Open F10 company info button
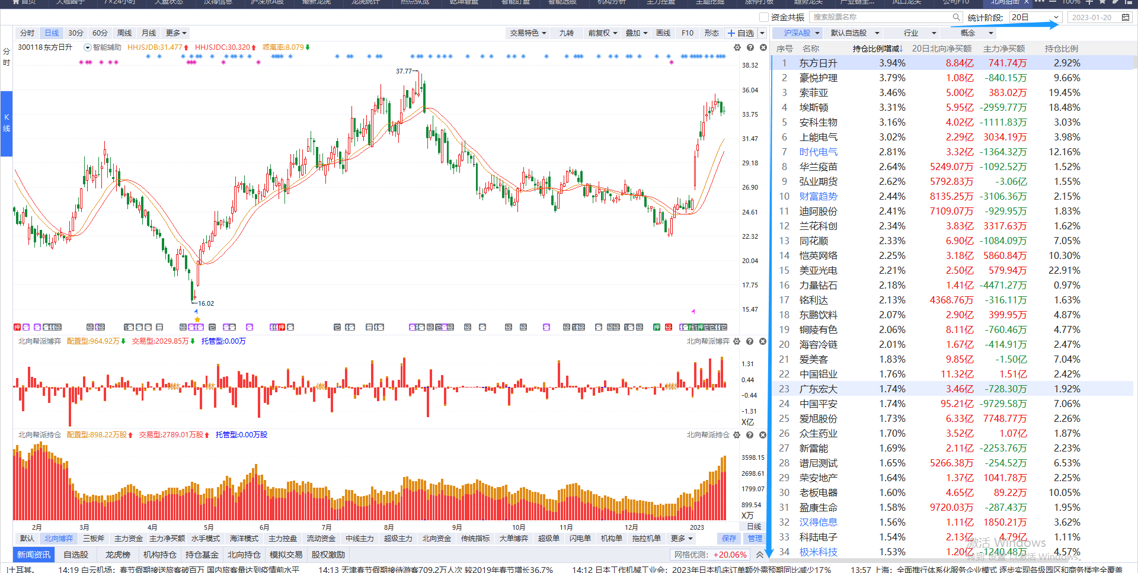1138x573 pixels. click(688, 33)
